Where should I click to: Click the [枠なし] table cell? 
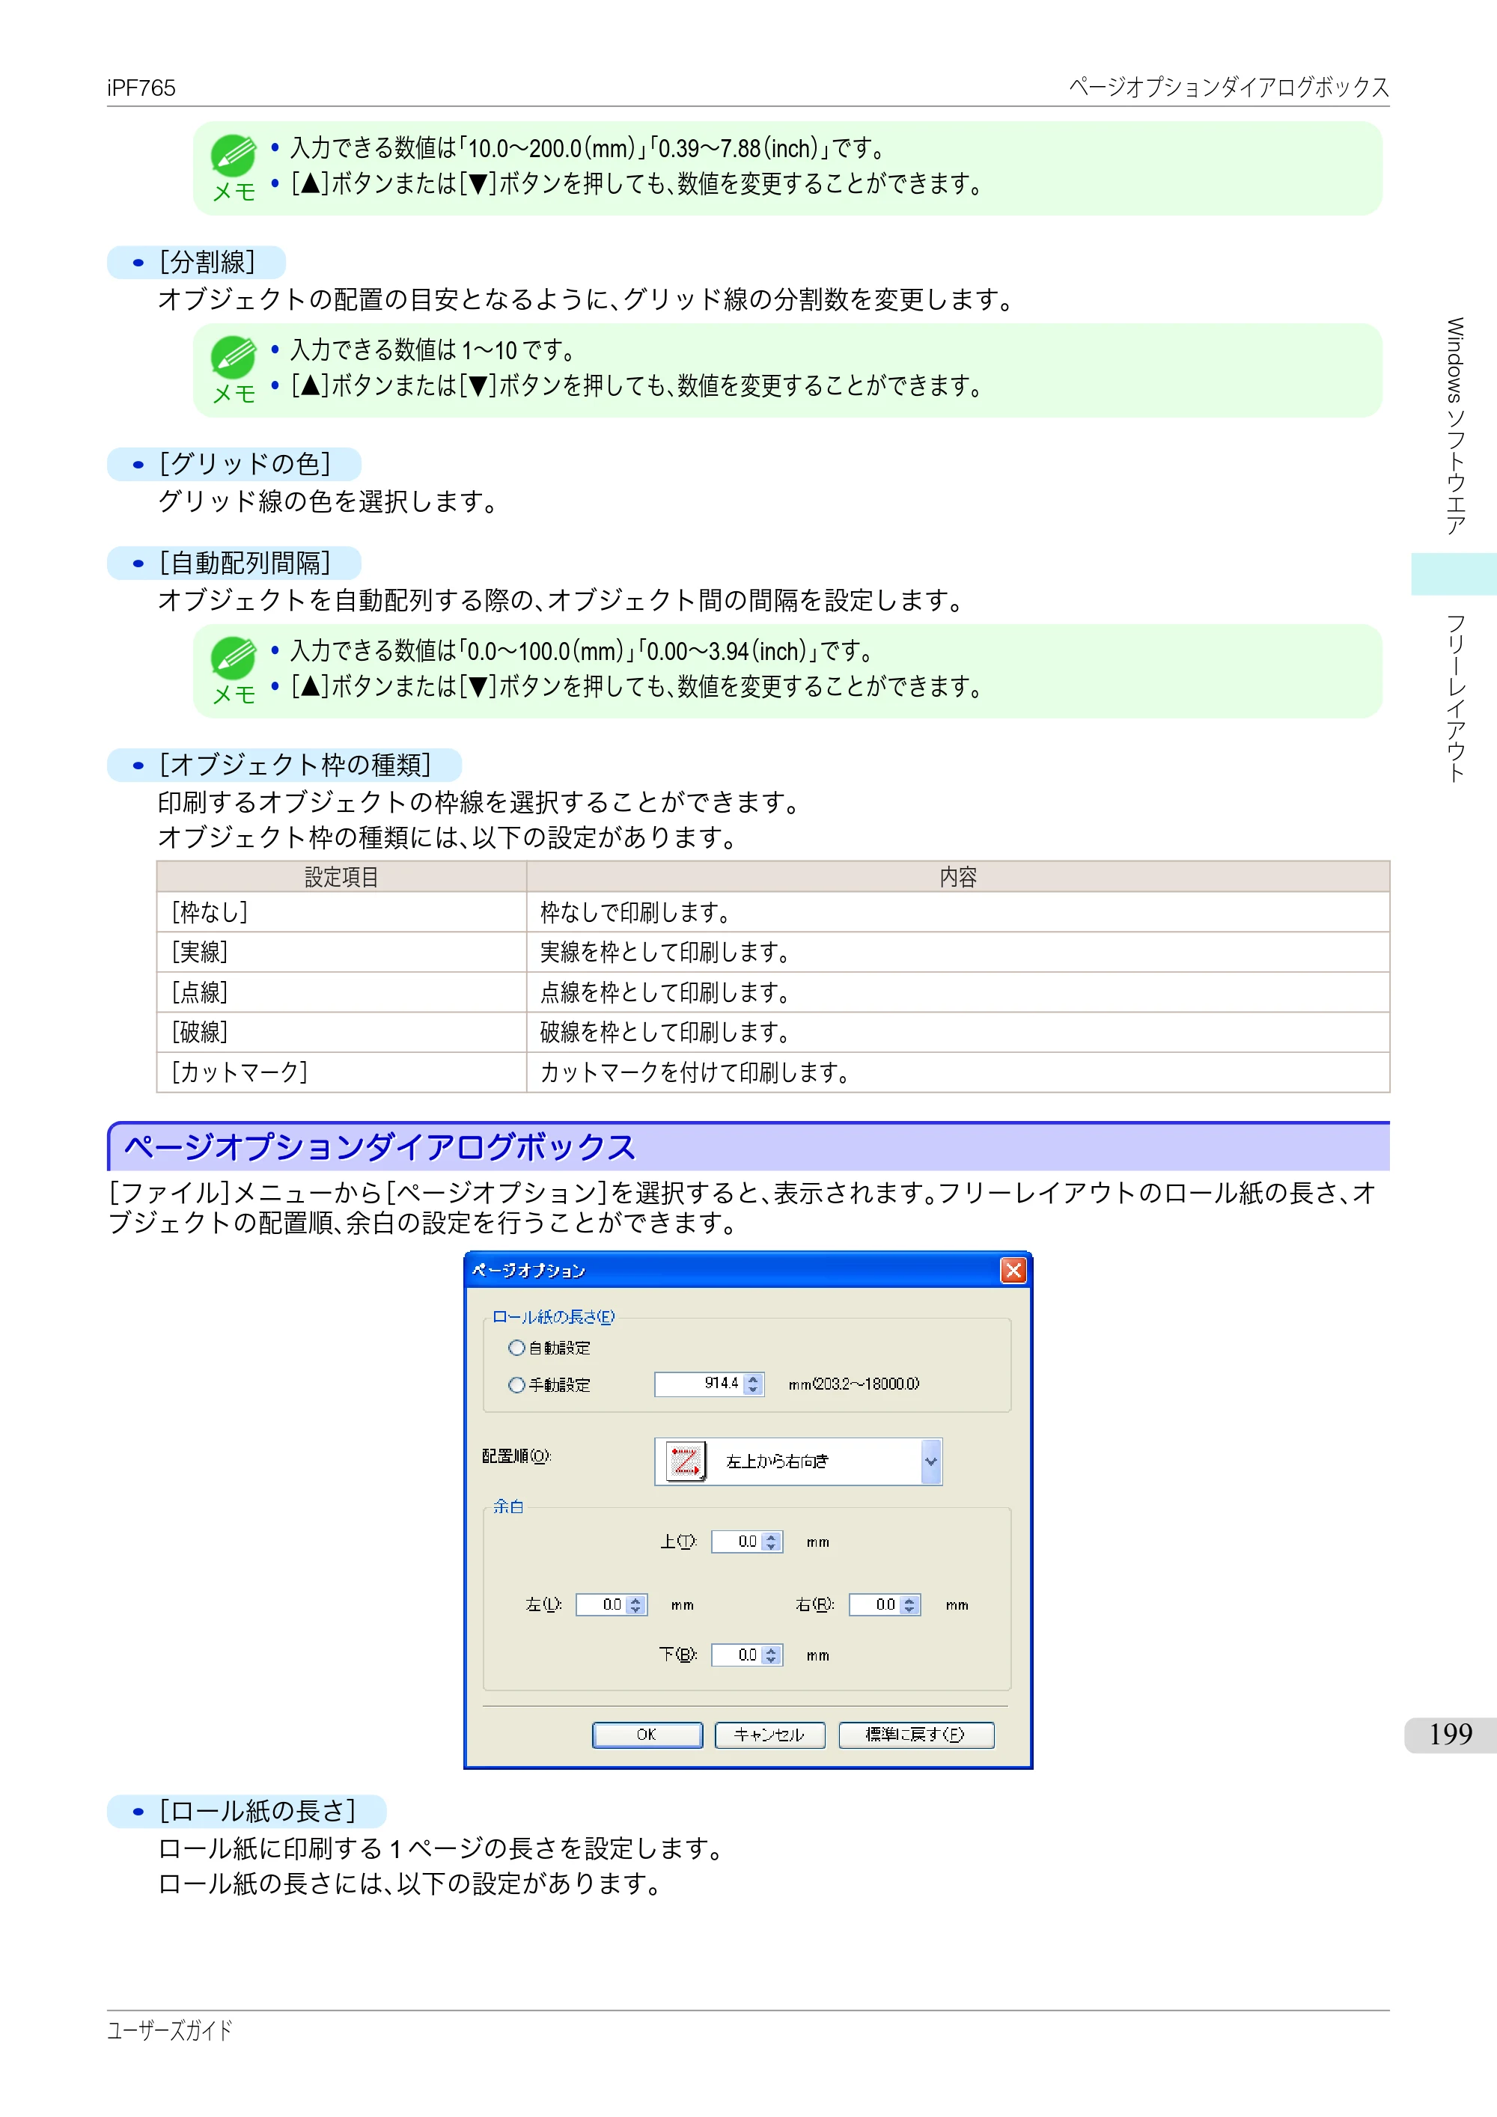pyautogui.click(x=341, y=912)
